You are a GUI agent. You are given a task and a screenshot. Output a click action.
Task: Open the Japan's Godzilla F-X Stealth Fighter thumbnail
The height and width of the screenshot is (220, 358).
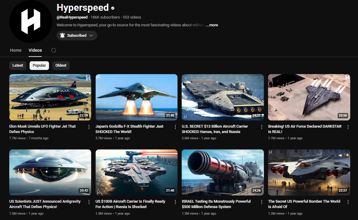[136, 97]
